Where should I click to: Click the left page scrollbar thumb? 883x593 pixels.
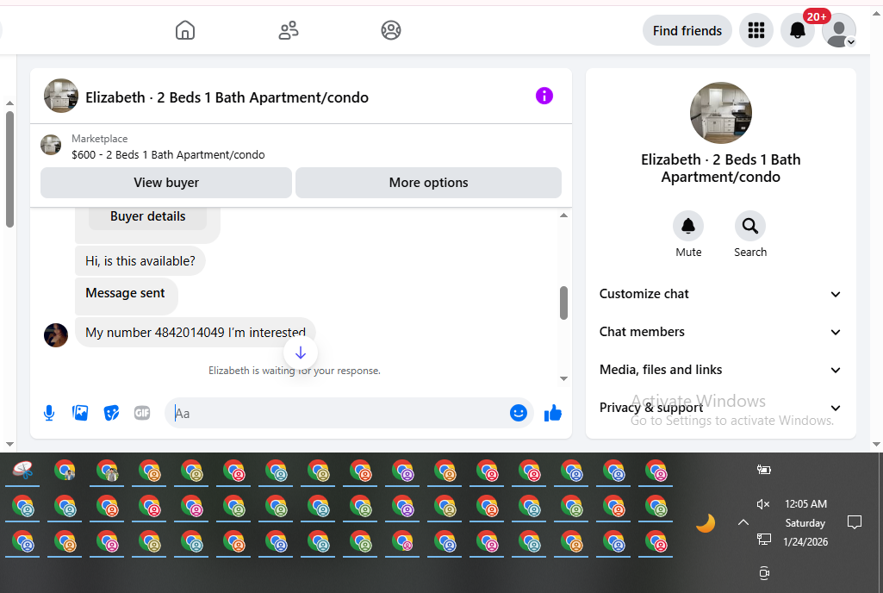(x=9, y=169)
